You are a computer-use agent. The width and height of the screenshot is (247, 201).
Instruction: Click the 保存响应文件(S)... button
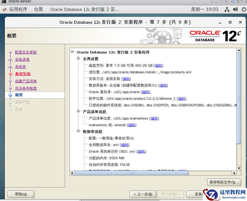pyautogui.click(x=224, y=182)
